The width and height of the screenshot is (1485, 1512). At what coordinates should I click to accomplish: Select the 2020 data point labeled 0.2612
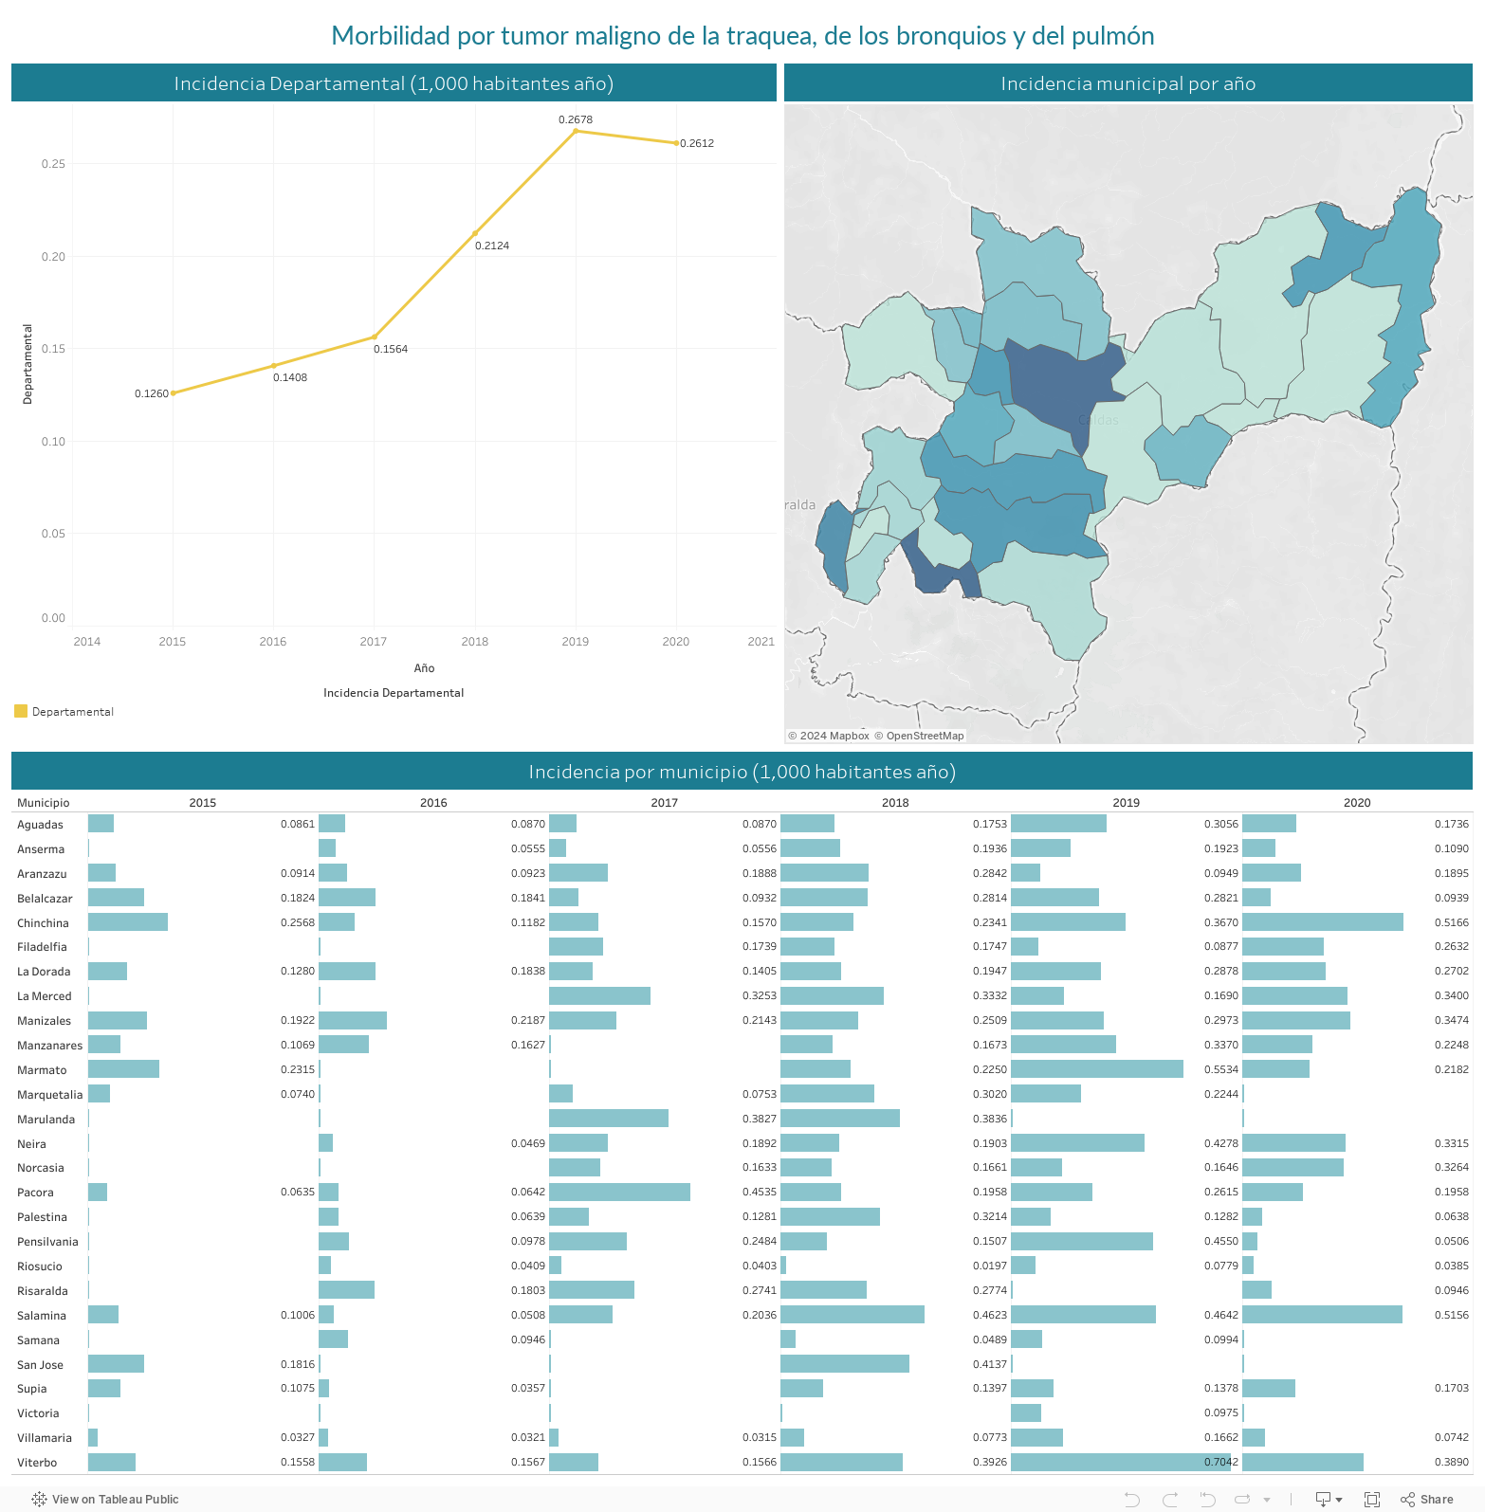click(x=676, y=143)
